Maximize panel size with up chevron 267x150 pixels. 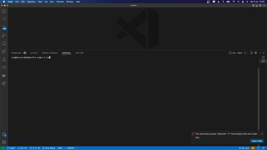pos(260,53)
